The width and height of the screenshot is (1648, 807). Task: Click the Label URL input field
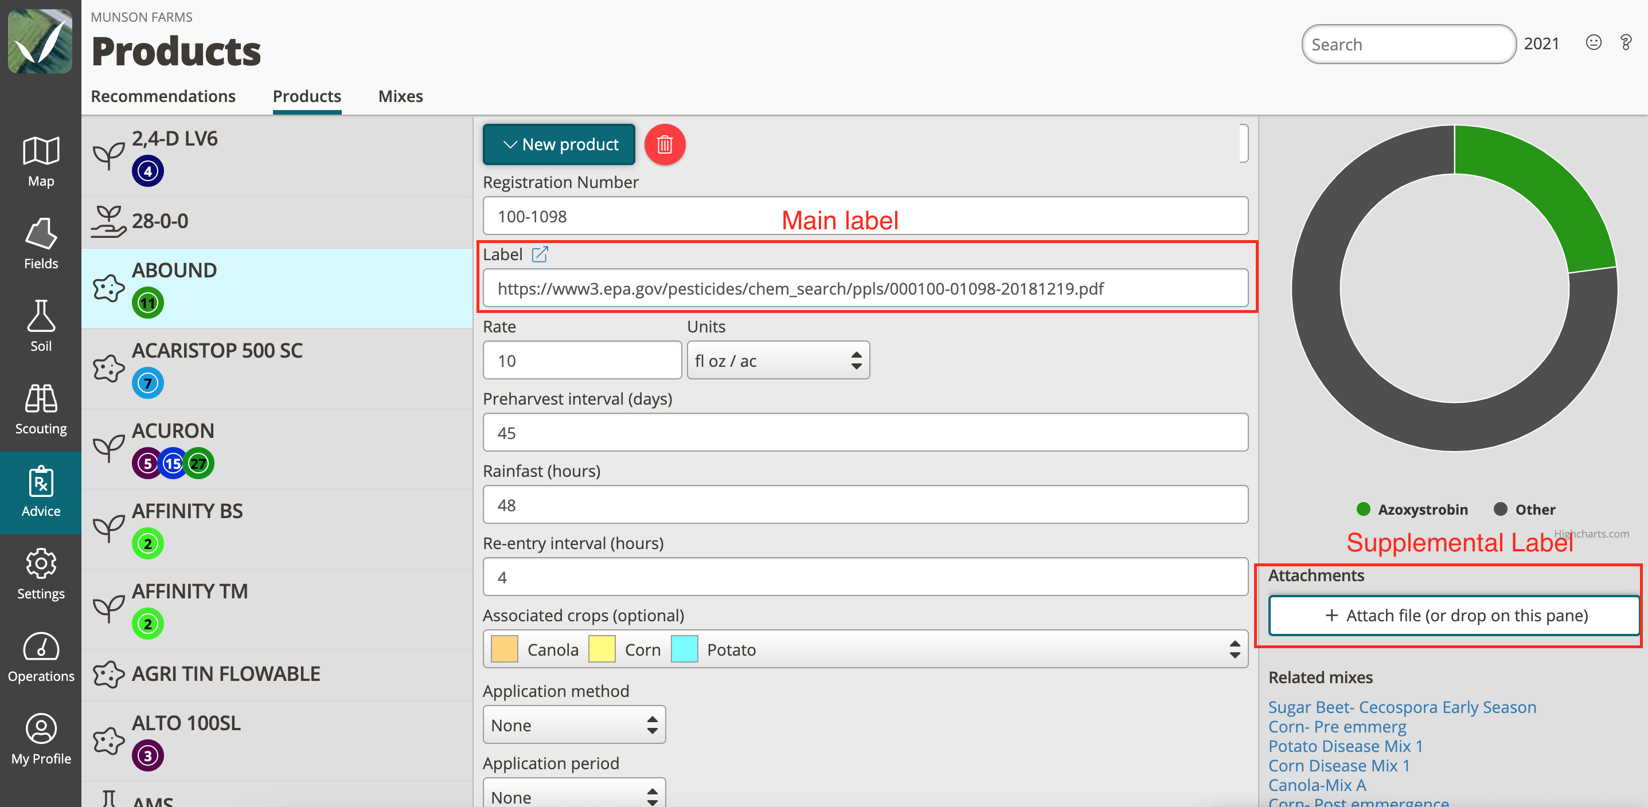[865, 288]
